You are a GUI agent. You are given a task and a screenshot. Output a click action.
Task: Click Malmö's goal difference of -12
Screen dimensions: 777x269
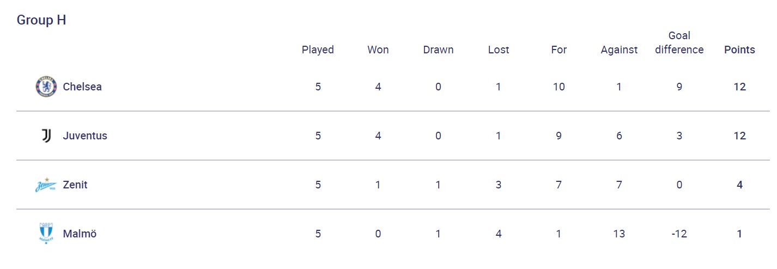[x=679, y=234]
